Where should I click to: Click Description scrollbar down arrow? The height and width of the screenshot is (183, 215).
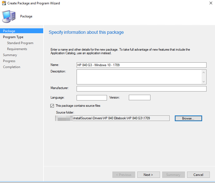(x=204, y=82)
